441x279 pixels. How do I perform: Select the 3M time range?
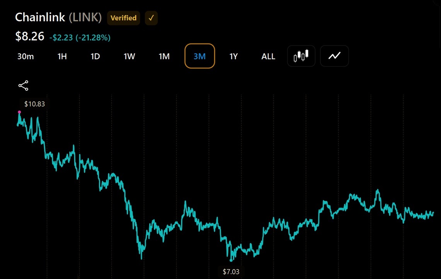click(x=200, y=56)
